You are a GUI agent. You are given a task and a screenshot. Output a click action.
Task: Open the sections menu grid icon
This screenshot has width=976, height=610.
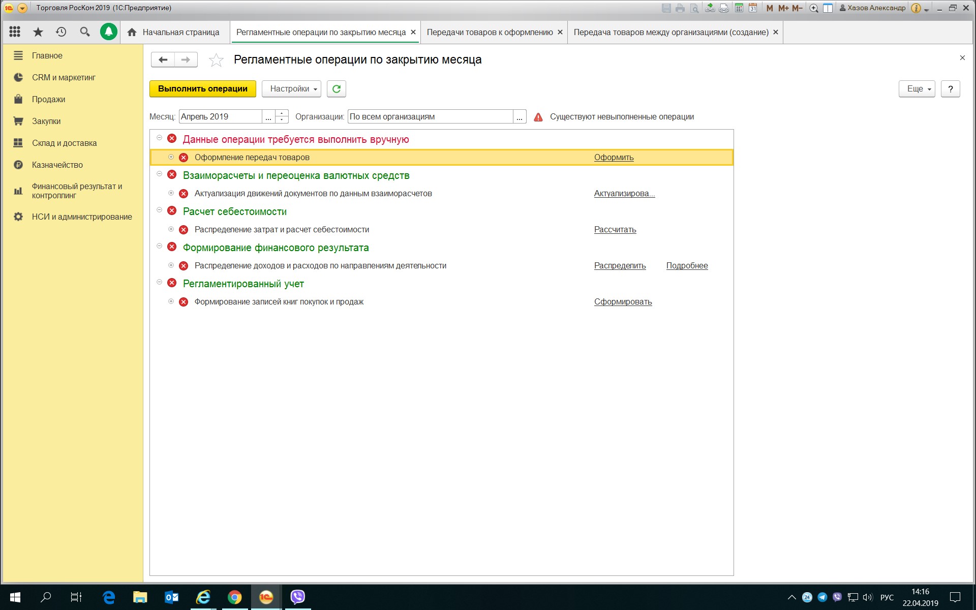coord(15,32)
